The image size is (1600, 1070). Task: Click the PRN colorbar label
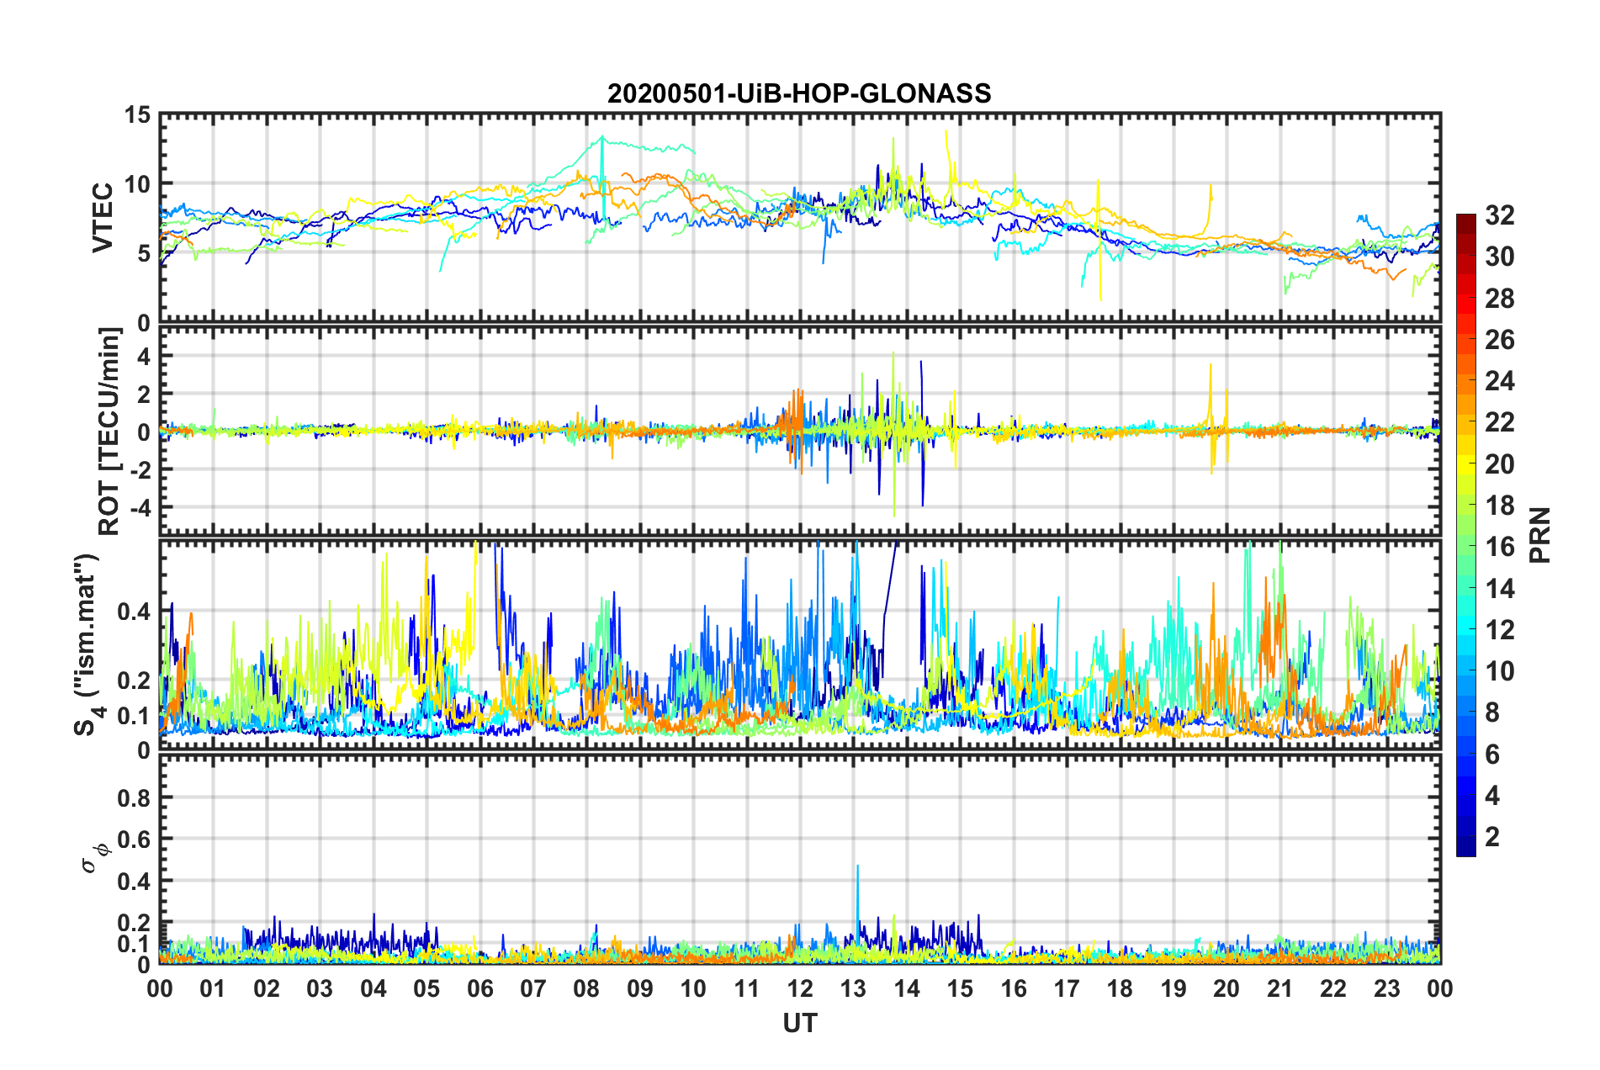coord(1540,535)
